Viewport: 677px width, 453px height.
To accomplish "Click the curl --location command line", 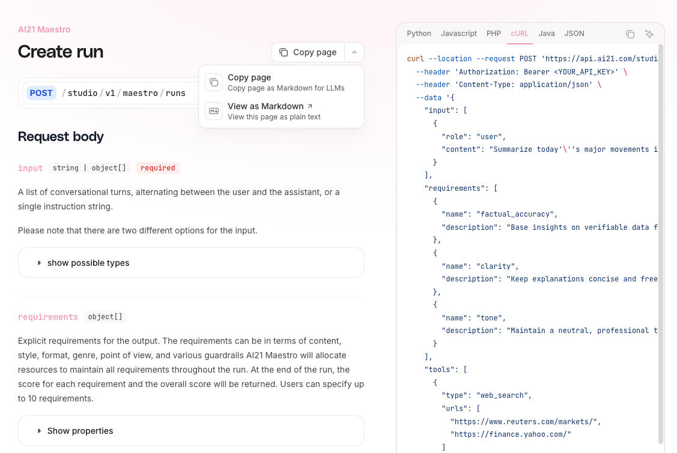I will [x=532, y=59].
